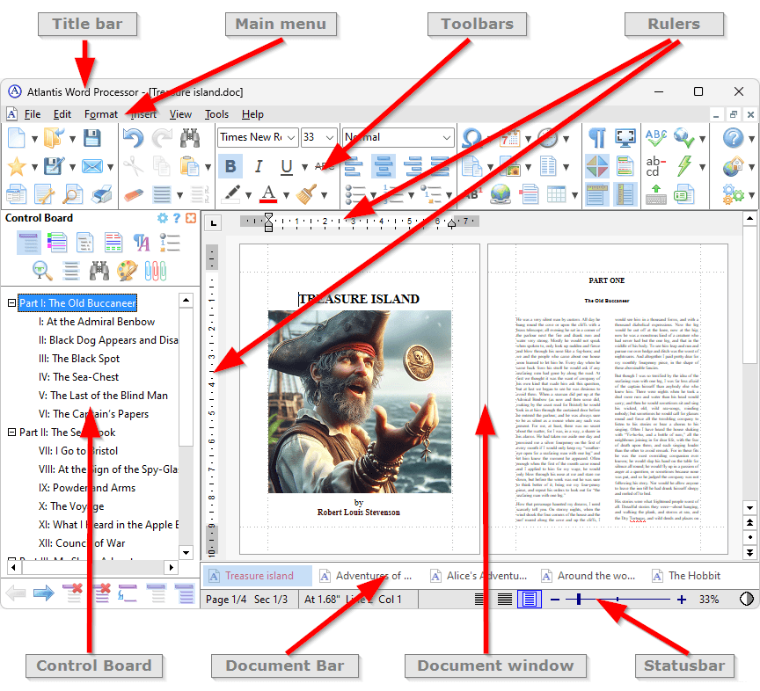760x691 pixels.
Task: Collapse Part II tree node
Action: pyautogui.click(x=11, y=432)
